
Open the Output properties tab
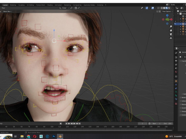coord(176,61)
